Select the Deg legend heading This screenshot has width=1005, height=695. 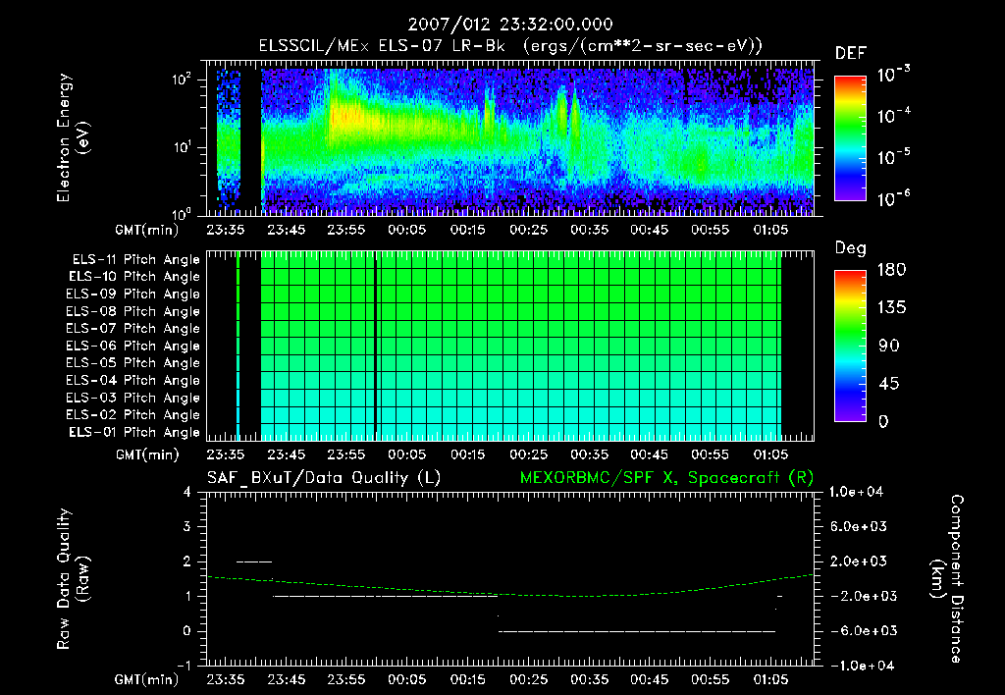[x=851, y=248]
